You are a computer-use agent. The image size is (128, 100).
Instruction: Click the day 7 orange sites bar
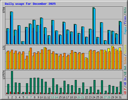point(31,58)
